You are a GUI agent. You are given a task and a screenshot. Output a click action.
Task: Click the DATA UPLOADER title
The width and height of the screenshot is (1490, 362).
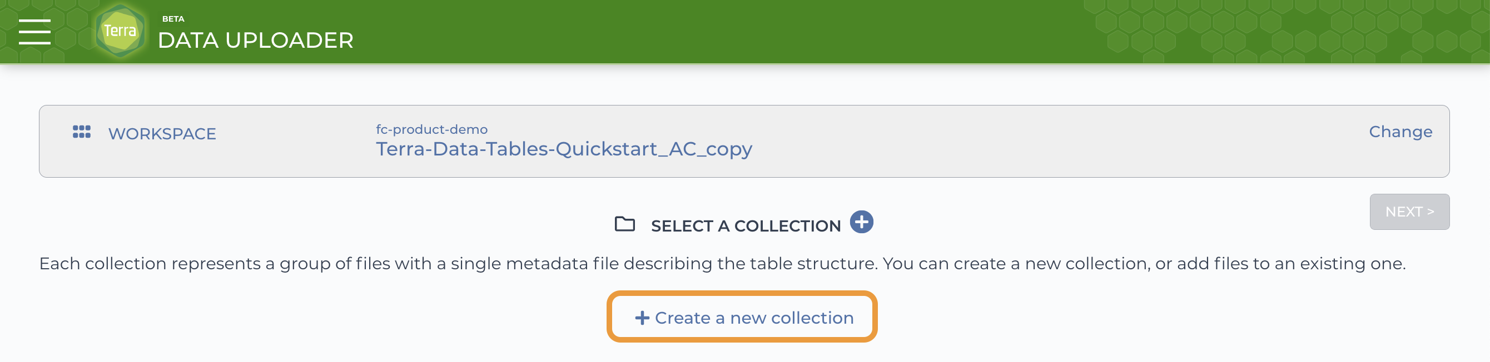coord(255,41)
